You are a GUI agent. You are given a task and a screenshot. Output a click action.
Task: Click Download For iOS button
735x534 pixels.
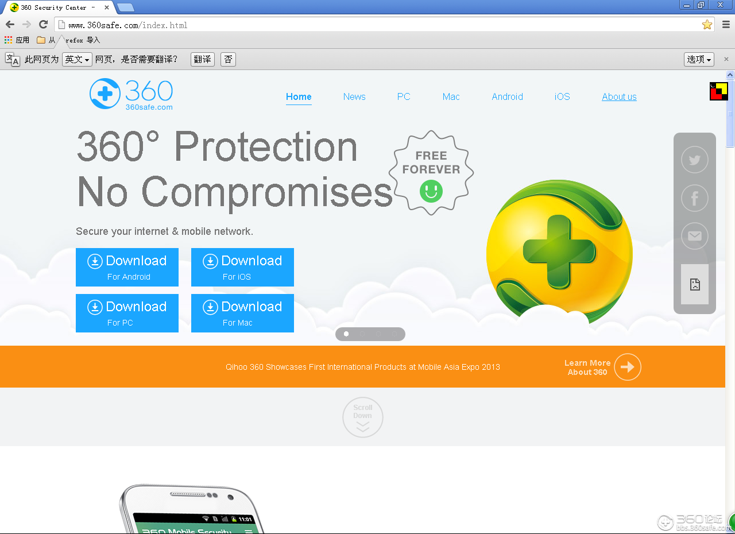pyautogui.click(x=242, y=267)
